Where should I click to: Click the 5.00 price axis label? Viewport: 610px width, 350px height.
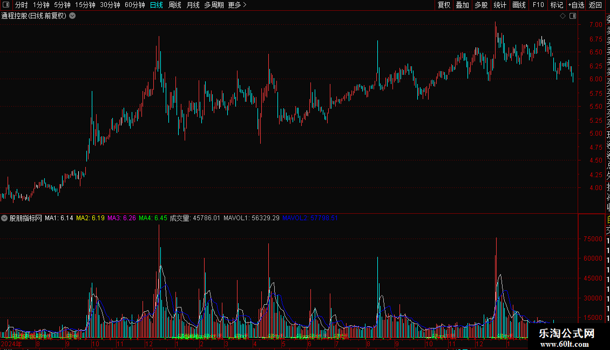click(595, 134)
